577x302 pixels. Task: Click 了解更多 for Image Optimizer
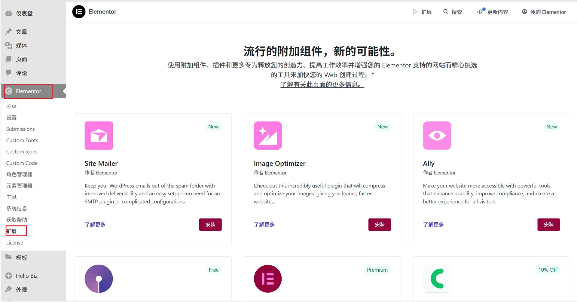tap(264, 224)
